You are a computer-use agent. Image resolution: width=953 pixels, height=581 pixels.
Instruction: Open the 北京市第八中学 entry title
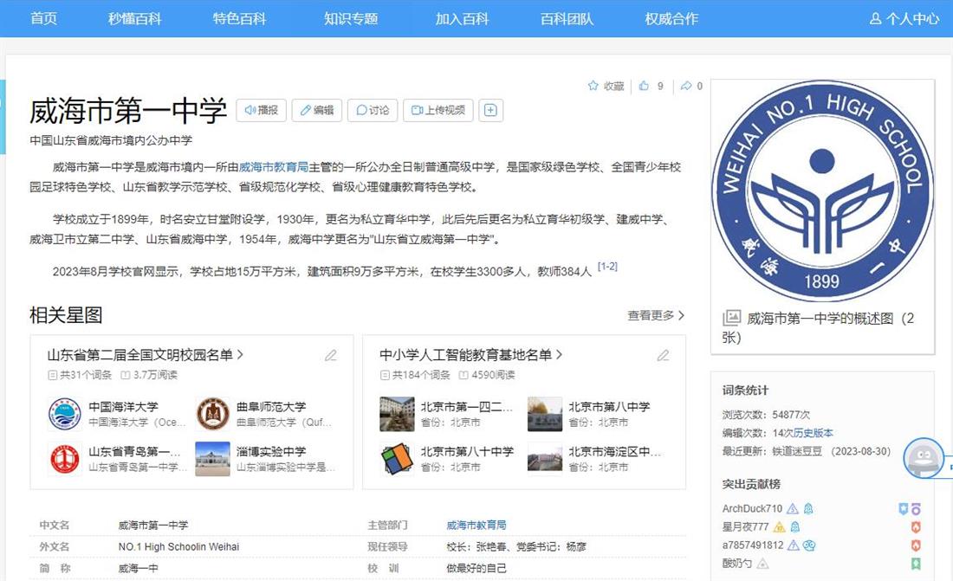(x=609, y=407)
